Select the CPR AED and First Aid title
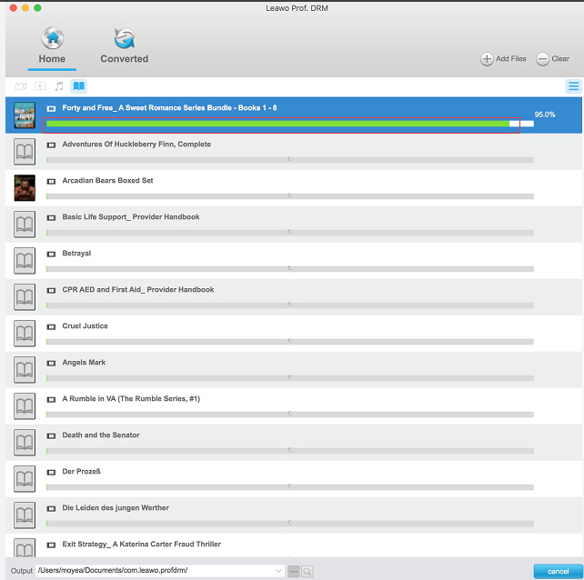 pos(137,290)
